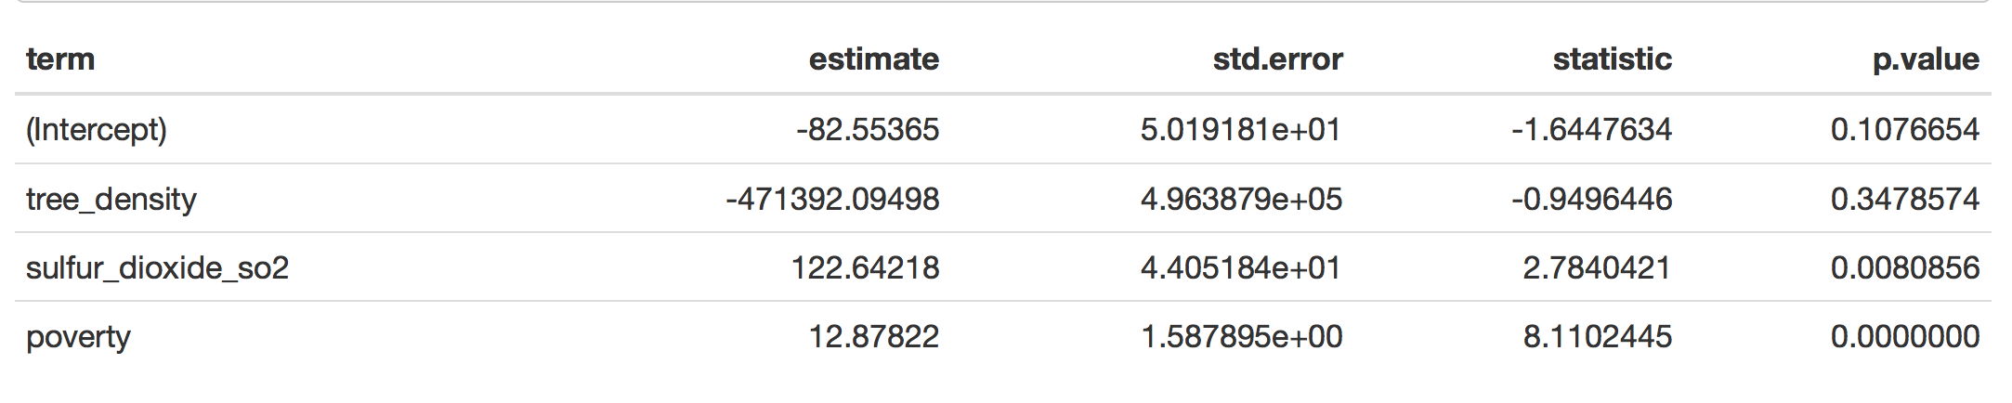Click p.value cell 0.0080856
The image size is (2012, 403).
1905,267
